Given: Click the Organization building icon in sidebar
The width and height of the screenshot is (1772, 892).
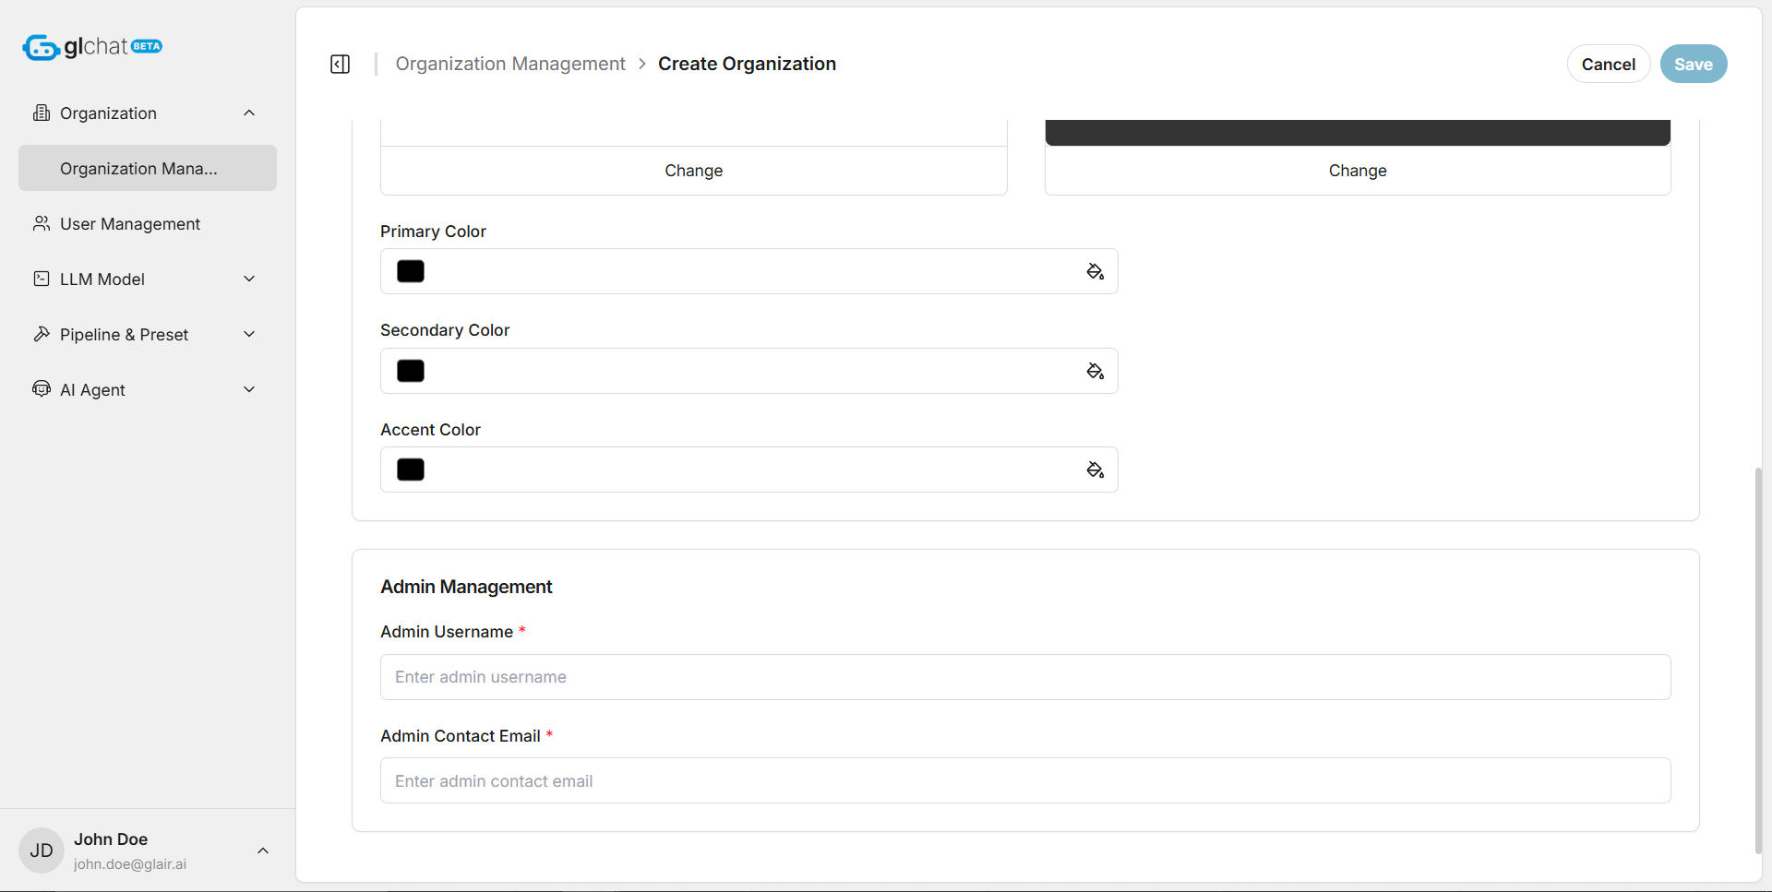Looking at the screenshot, I should pos(42,113).
